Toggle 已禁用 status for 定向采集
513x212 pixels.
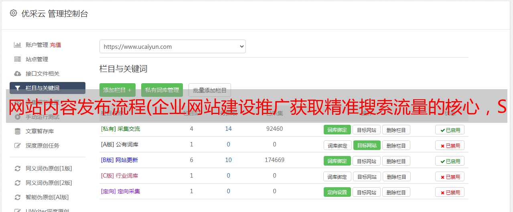[x=450, y=192]
